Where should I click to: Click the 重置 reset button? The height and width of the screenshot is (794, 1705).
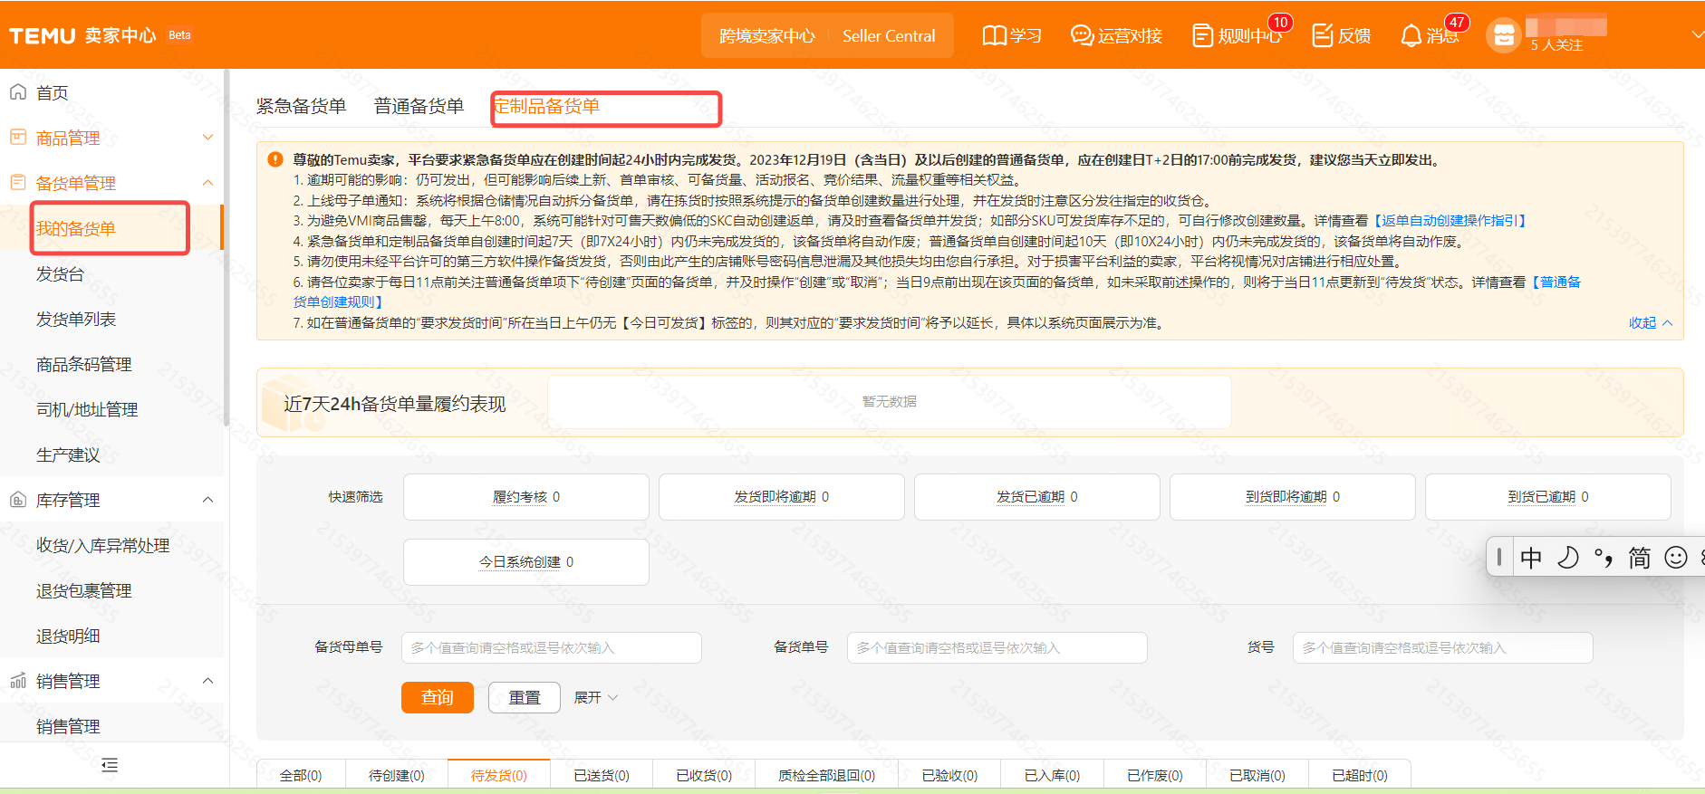tap(525, 697)
